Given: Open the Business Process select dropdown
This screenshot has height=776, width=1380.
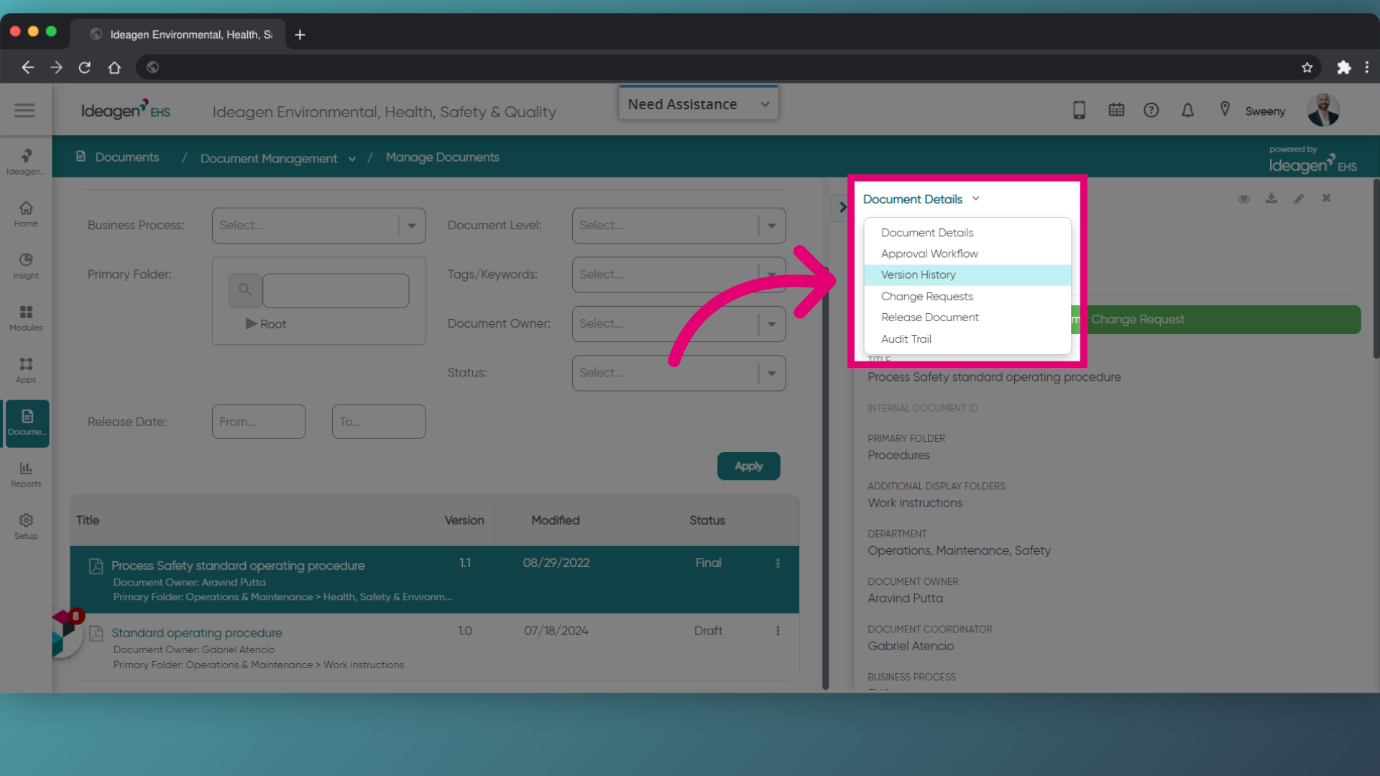Looking at the screenshot, I should point(318,226).
